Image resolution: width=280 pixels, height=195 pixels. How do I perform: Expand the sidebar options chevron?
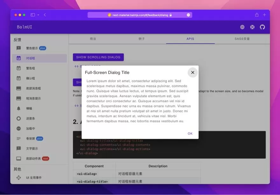[x=38, y=15]
